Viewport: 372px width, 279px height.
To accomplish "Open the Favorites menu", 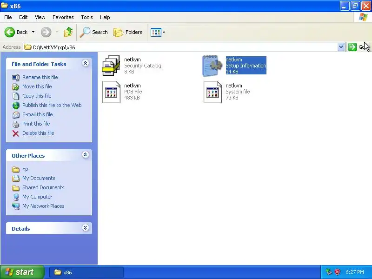I will pos(63,17).
